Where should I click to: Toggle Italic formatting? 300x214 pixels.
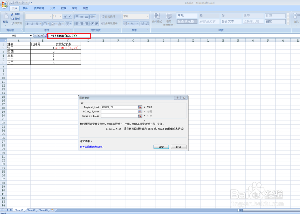pyautogui.click(x=32, y=24)
